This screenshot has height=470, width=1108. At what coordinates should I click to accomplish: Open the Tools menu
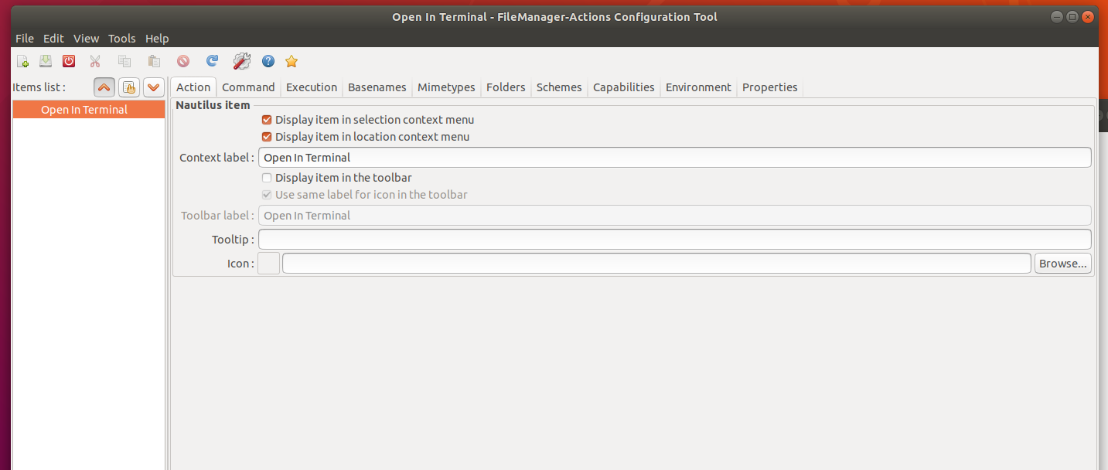pyautogui.click(x=121, y=39)
